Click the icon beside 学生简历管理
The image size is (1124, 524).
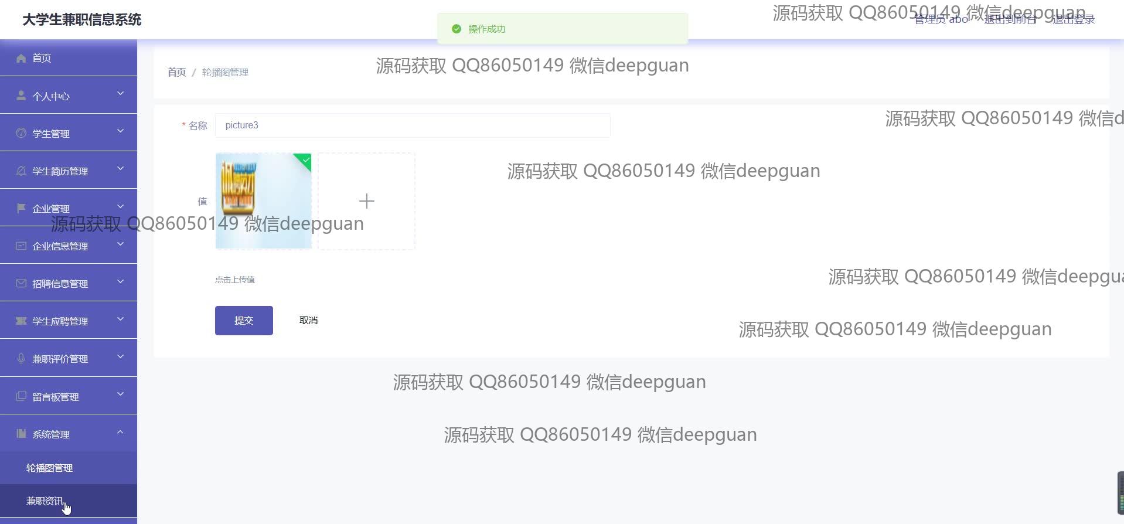(21, 171)
